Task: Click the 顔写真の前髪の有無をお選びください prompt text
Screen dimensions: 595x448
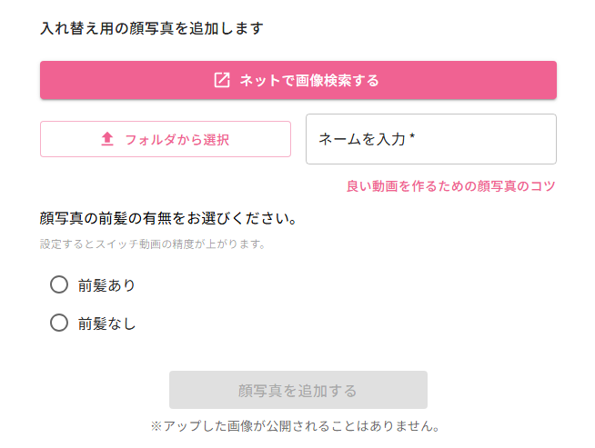Action: coord(169,219)
